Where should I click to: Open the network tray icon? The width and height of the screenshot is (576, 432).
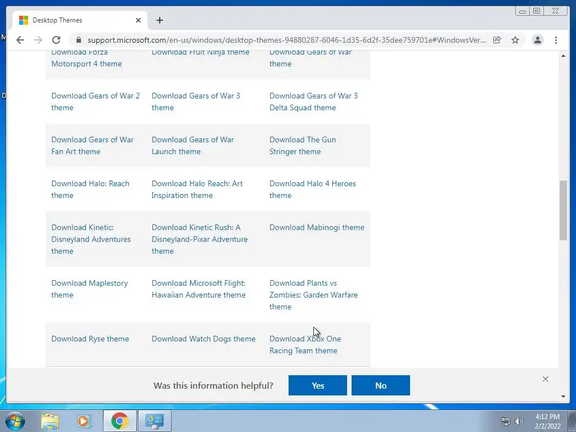506,421
